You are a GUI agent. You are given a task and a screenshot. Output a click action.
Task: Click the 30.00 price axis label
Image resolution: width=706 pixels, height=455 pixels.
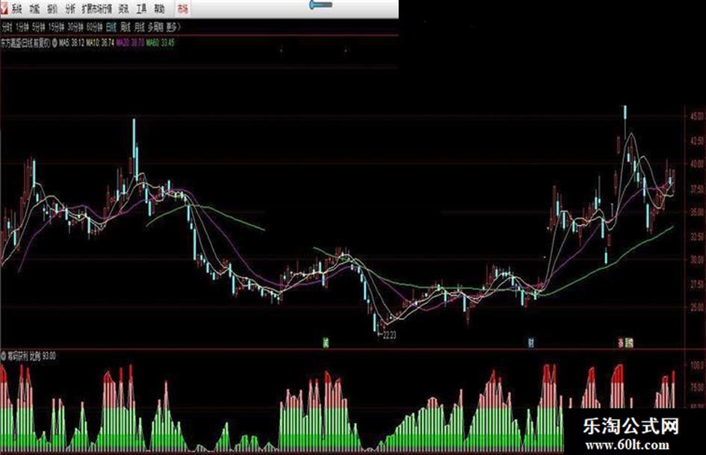point(696,259)
